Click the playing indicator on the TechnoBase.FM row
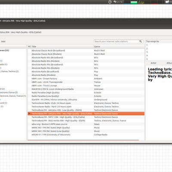 pos(29,114)
